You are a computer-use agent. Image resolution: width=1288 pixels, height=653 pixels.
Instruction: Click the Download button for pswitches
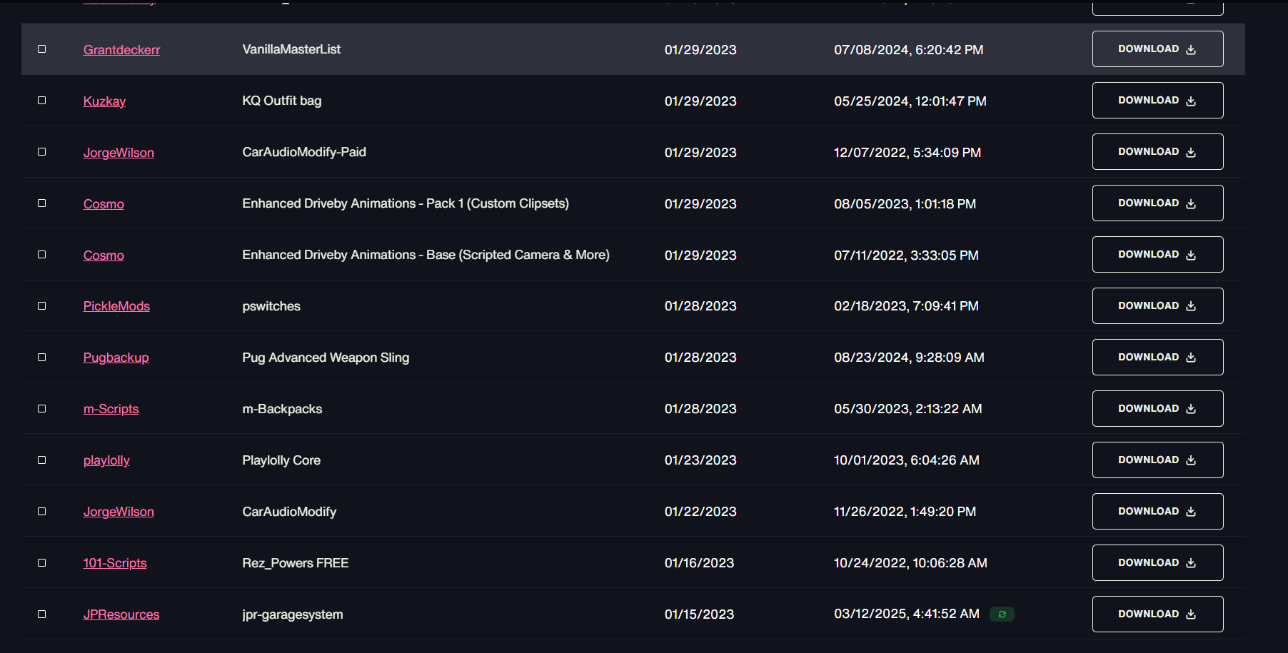(1157, 306)
